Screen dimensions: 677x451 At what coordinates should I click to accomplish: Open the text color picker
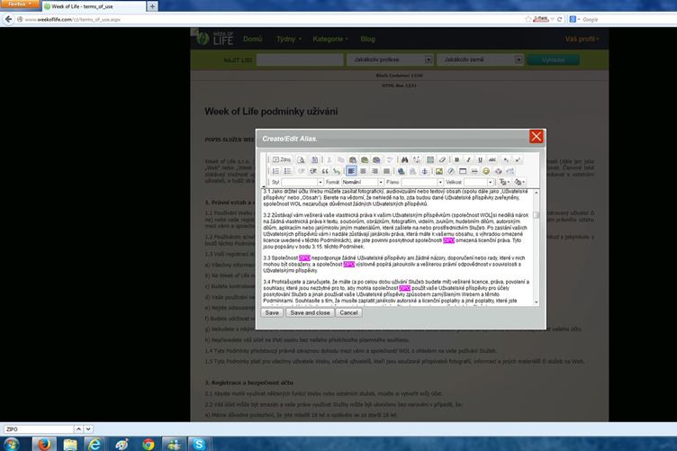pos(504,182)
